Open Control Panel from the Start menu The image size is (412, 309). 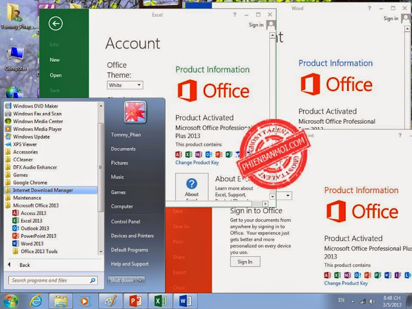125,222
